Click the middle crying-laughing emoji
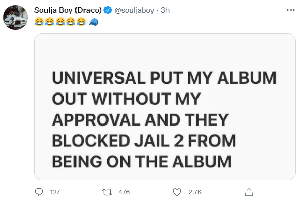Viewport: 304px width, 202px height. (60, 22)
